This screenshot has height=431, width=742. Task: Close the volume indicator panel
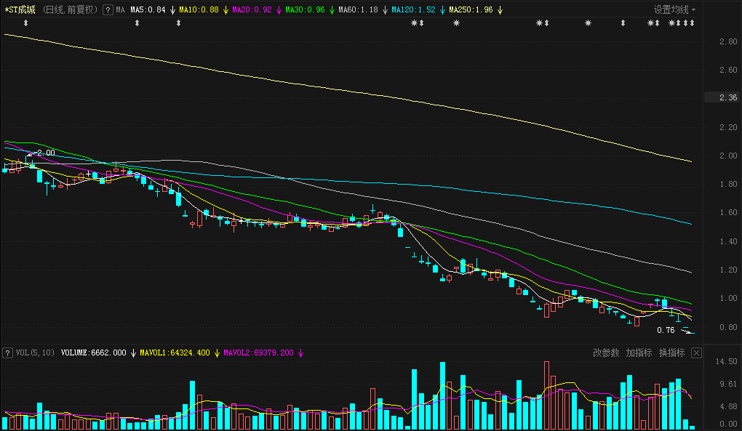pyautogui.click(x=696, y=353)
